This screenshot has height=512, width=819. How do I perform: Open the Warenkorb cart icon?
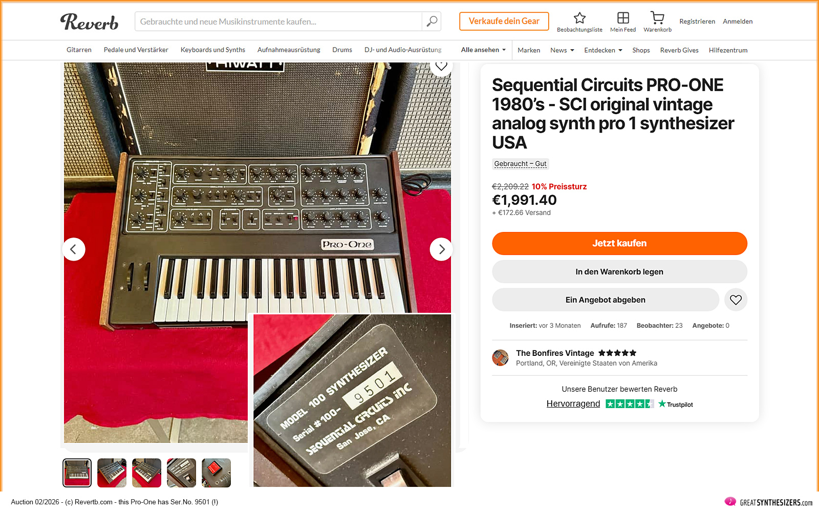tap(657, 18)
